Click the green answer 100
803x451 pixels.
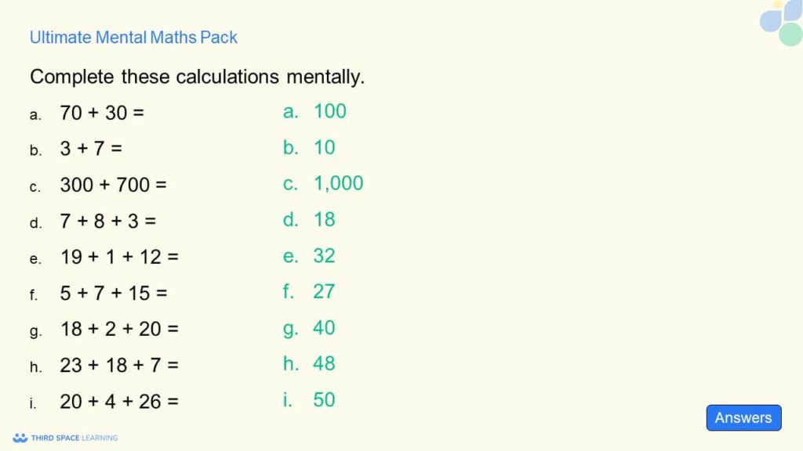[329, 111]
